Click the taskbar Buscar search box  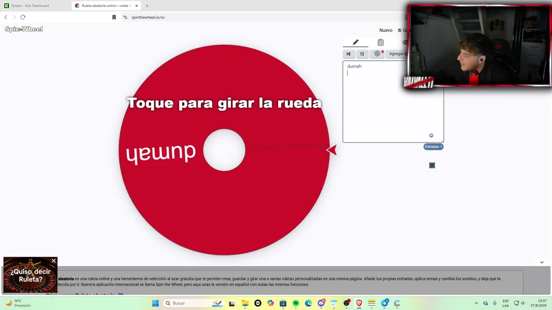tap(194, 303)
